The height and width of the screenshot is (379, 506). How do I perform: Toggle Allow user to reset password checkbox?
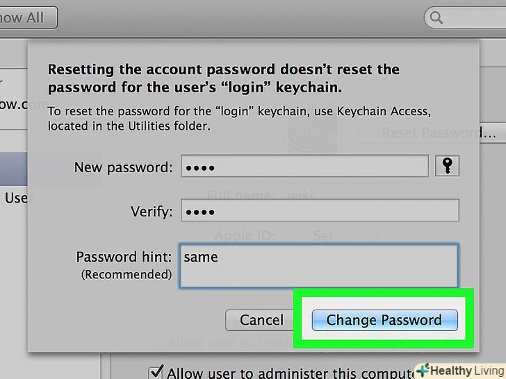click(x=157, y=342)
